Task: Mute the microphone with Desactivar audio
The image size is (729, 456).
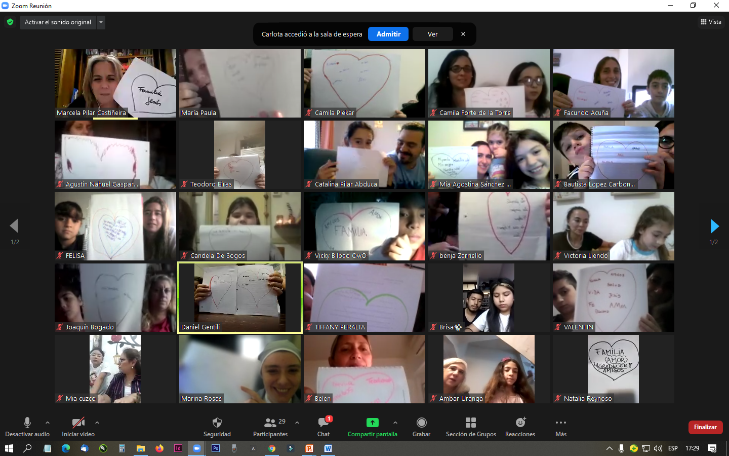Action: tap(27, 427)
